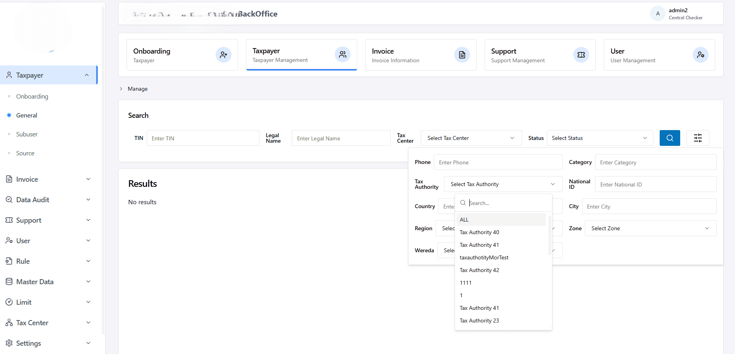Click the Manage breadcrumb link
735x354 pixels.
coord(138,89)
